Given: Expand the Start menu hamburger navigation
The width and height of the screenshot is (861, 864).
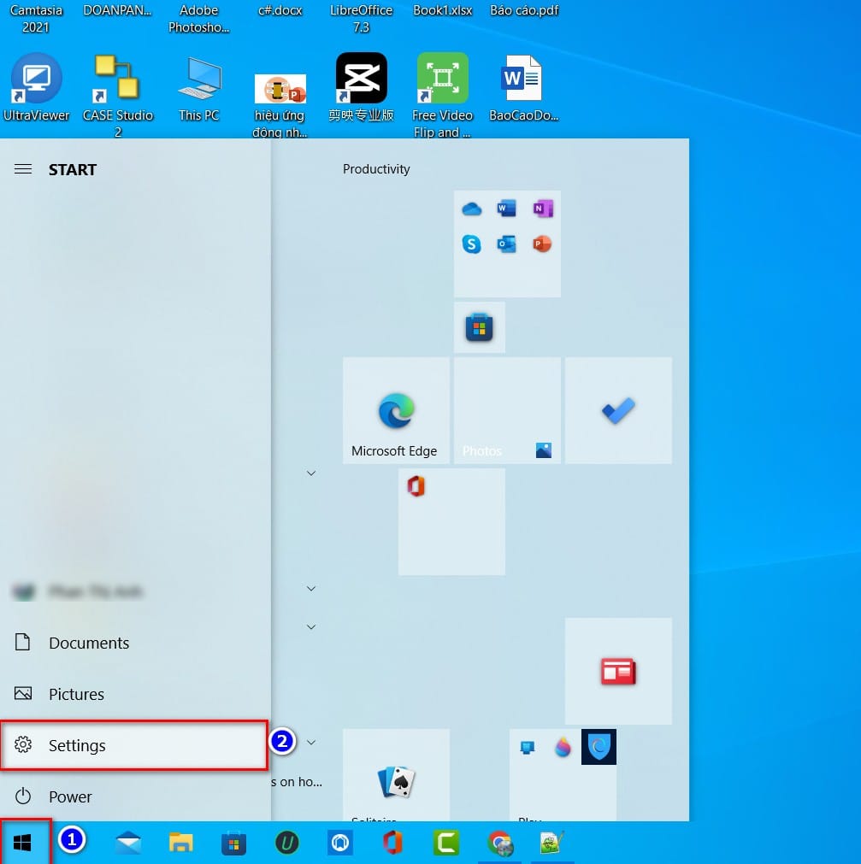Looking at the screenshot, I should pos(23,168).
